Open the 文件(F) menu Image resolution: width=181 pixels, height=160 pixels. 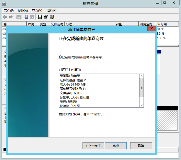[9, 11]
